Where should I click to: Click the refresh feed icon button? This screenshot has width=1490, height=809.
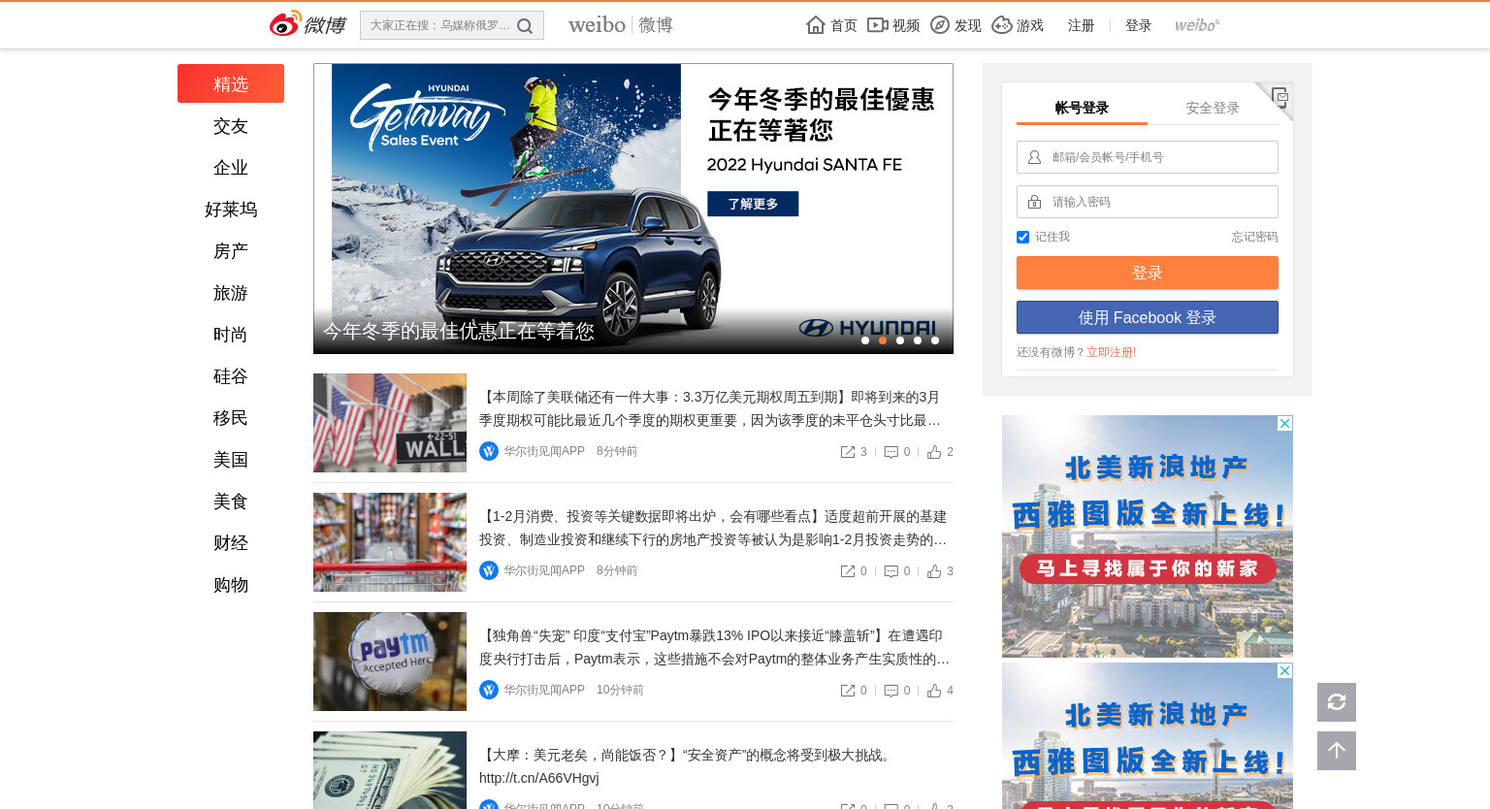click(1337, 702)
